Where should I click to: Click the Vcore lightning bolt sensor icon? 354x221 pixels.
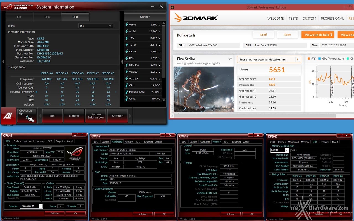point(127,25)
